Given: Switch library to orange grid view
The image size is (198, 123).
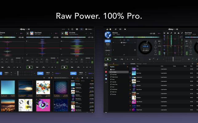Looking at the screenshot, I should (51, 78).
